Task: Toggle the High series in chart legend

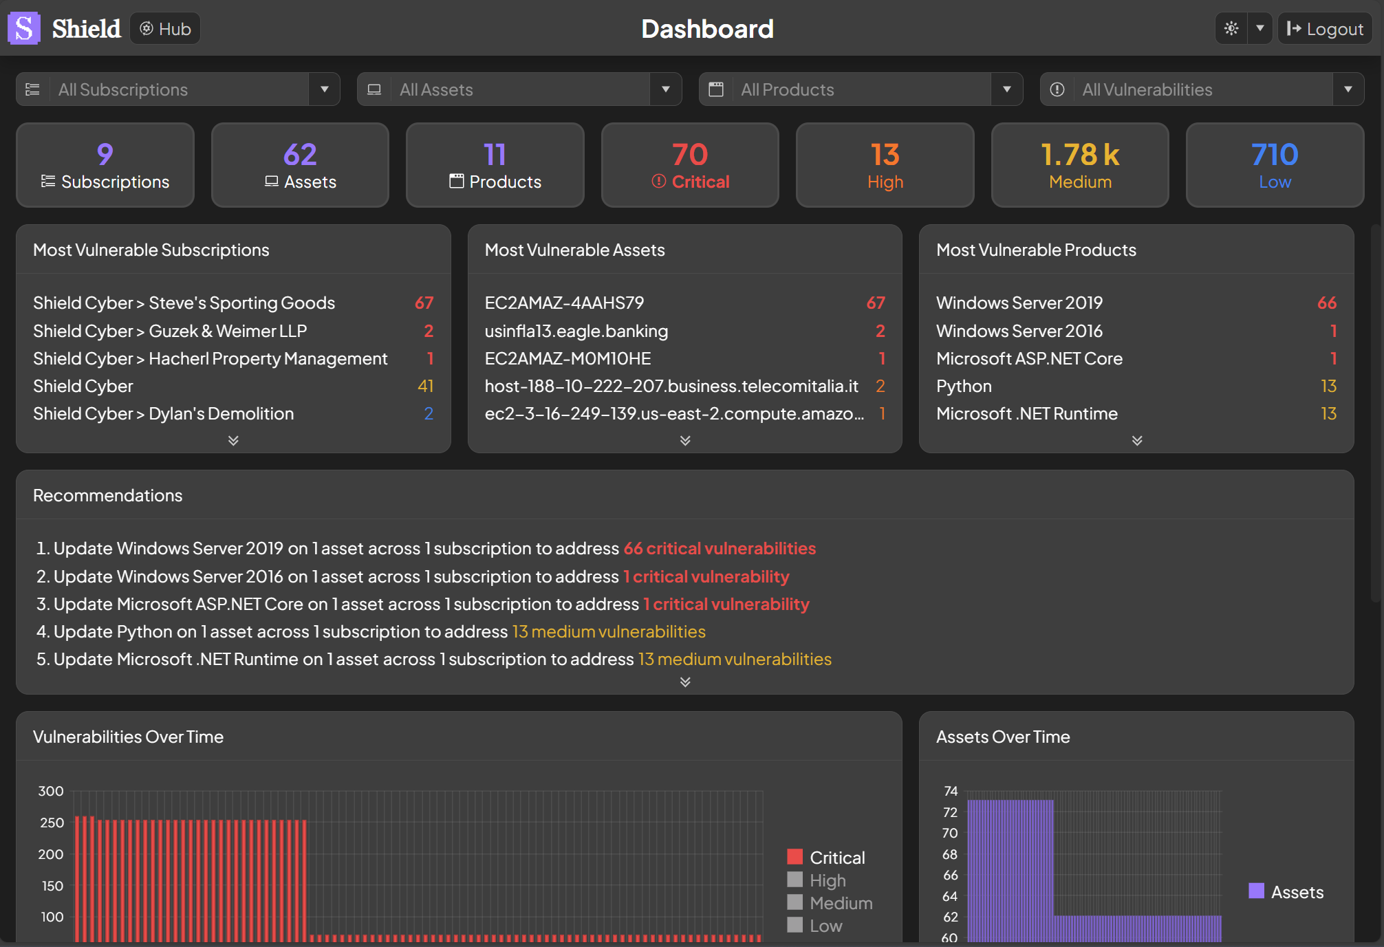Action: [827, 880]
